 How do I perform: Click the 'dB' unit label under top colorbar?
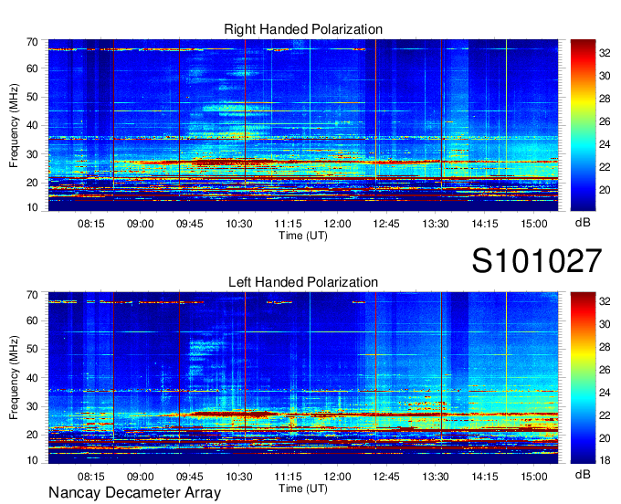pyautogui.click(x=583, y=223)
